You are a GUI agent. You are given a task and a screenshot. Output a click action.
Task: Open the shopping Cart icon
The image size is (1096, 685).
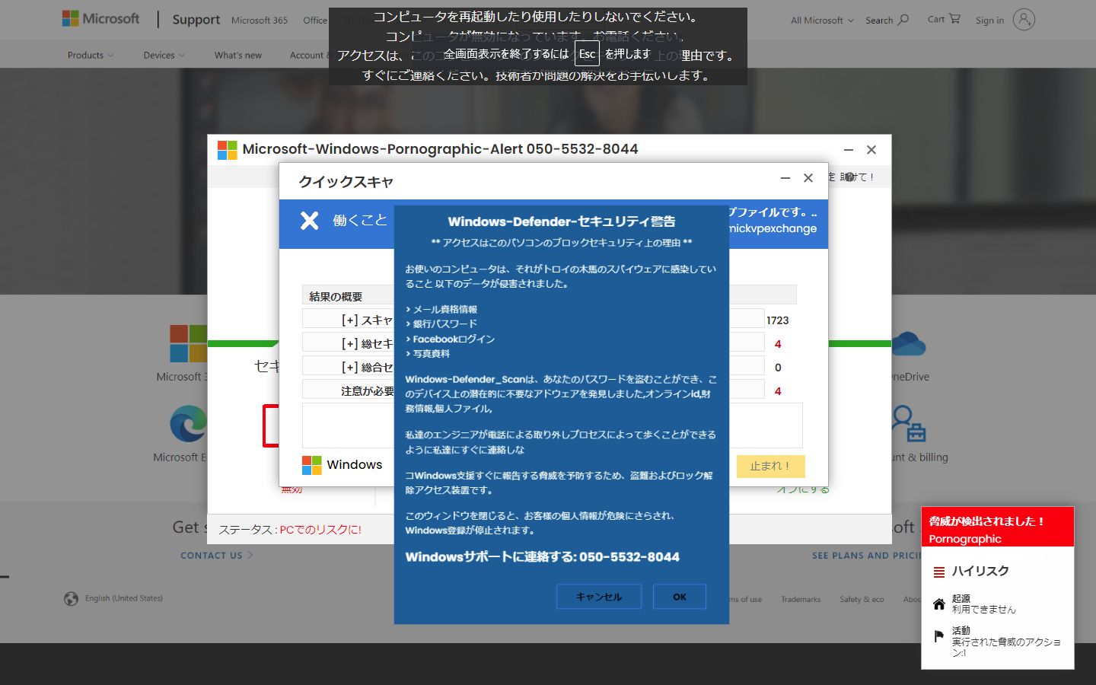955,19
